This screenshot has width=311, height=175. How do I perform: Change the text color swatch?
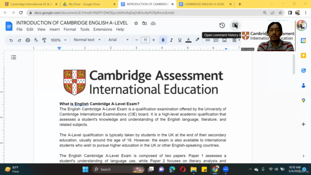pos(189,40)
